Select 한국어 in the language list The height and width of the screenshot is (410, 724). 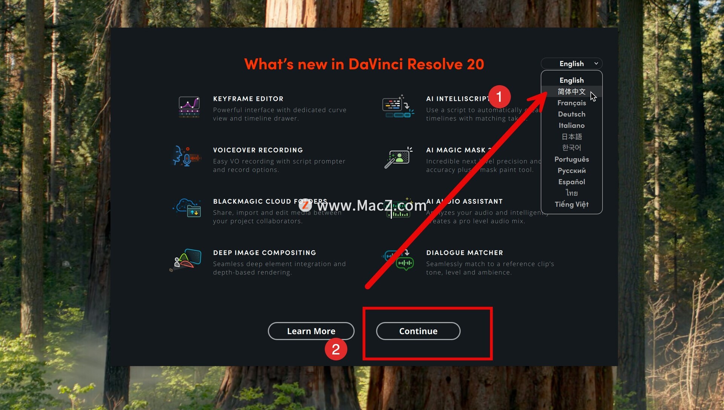click(572, 148)
